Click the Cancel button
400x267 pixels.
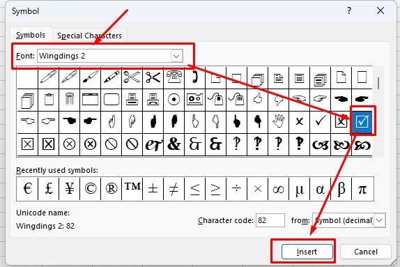pyautogui.click(x=366, y=252)
